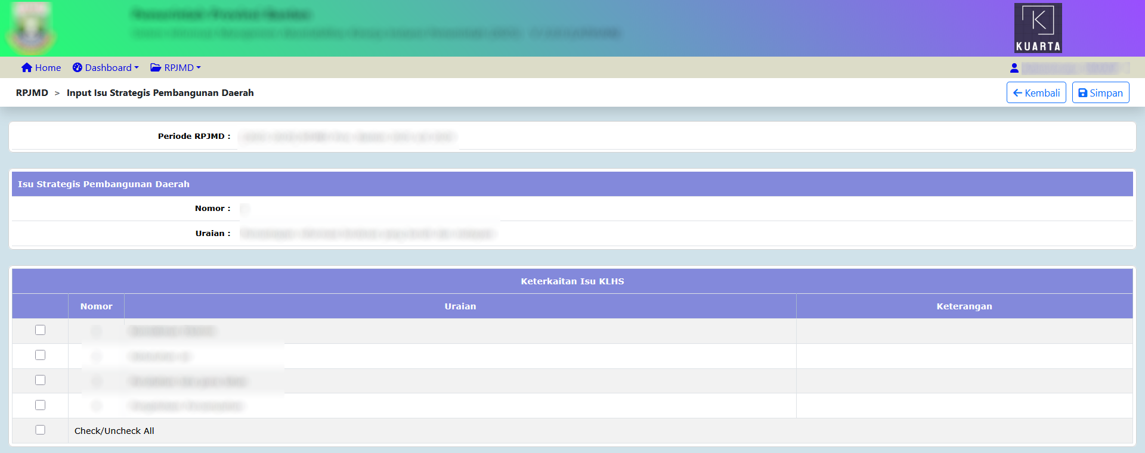The width and height of the screenshot is (1145, 453).
Task: Open the Home menu item
Action: tap(48, 68)
